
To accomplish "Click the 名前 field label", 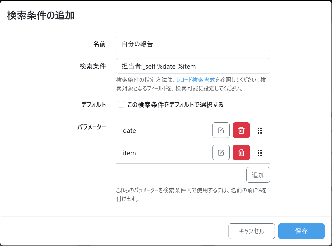I will tap(99, 44).
